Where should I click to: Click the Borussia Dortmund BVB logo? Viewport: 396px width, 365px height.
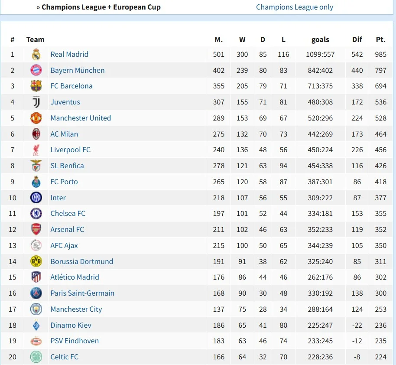click(x=36, y=261)
